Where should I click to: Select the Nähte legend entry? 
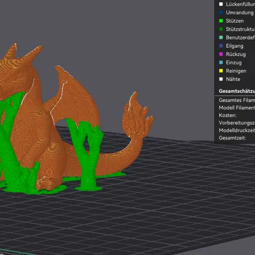coord(233,79)
